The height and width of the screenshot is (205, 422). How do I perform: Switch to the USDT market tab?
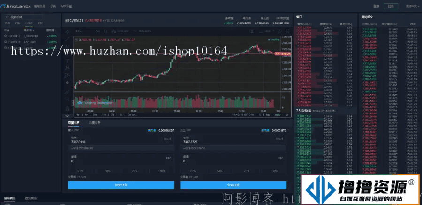pyautogui.click(x=29, y=23)
